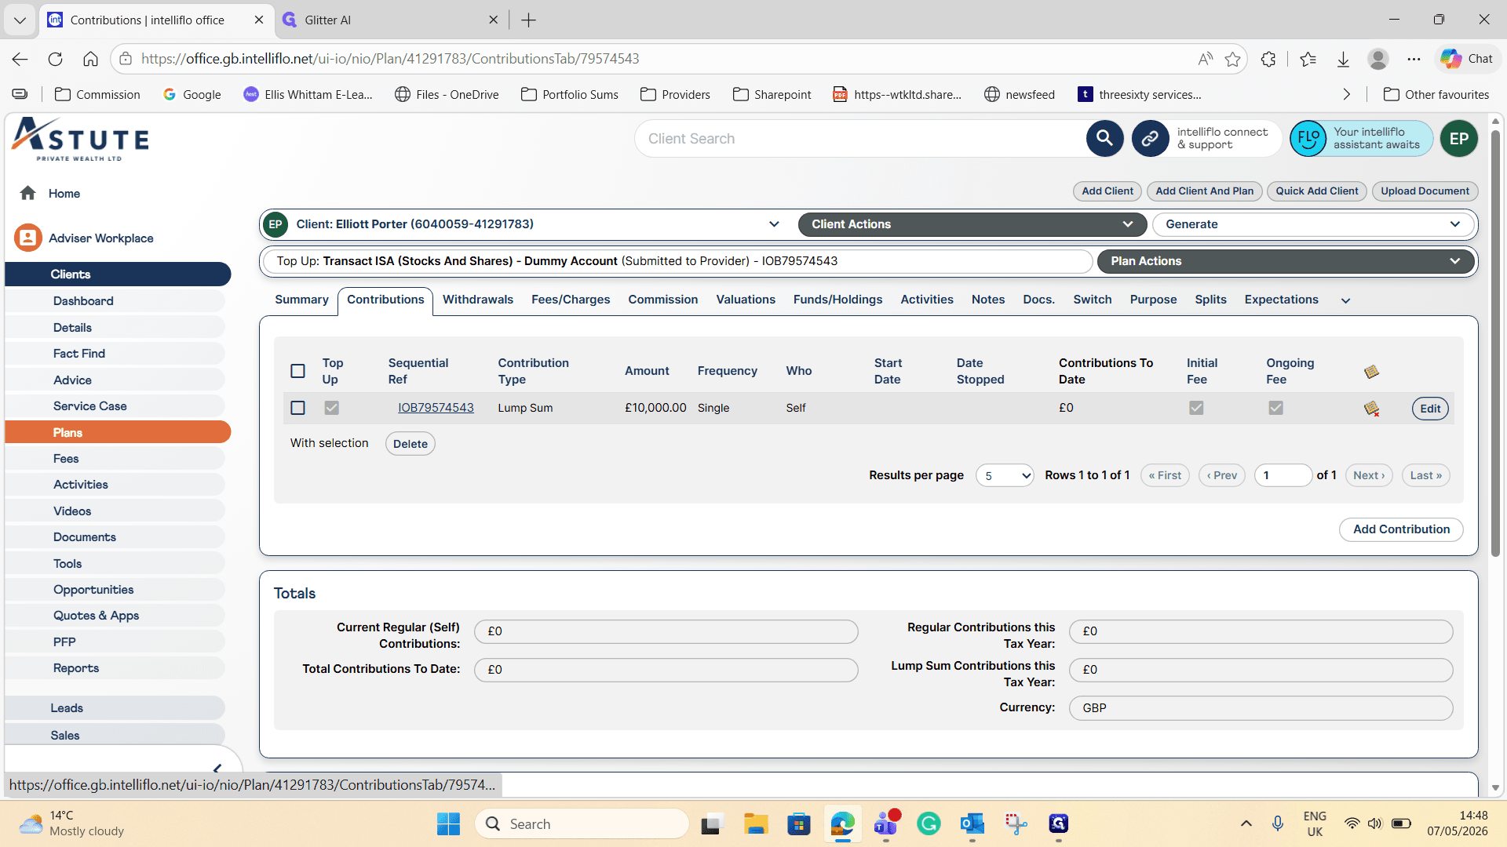Click the notes icon in table header
1507x847 pixels.
point(1371,372)
